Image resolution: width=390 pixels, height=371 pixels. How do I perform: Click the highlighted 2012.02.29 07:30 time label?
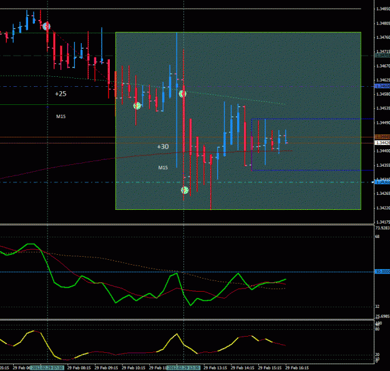tap(47, 368)
